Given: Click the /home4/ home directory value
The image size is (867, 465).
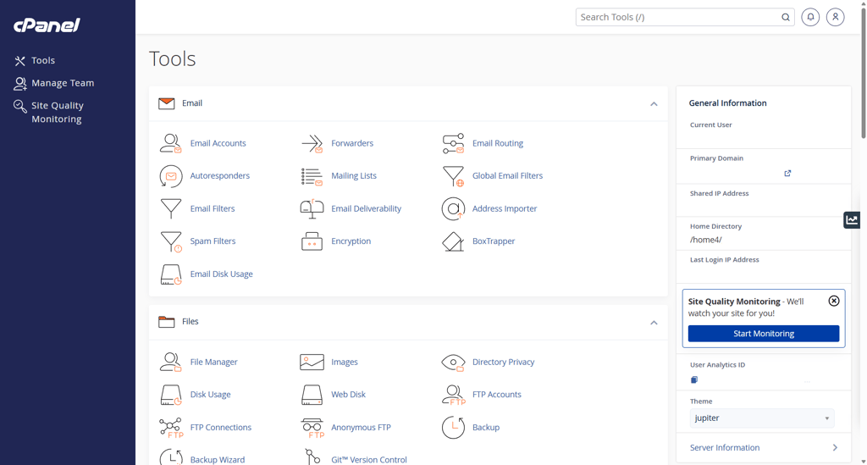Looking at the screenshot, I should click(705, 240).
